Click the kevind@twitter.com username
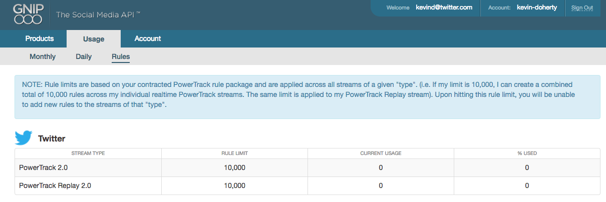This screenshot has width=606, height=202. point(444,7)
